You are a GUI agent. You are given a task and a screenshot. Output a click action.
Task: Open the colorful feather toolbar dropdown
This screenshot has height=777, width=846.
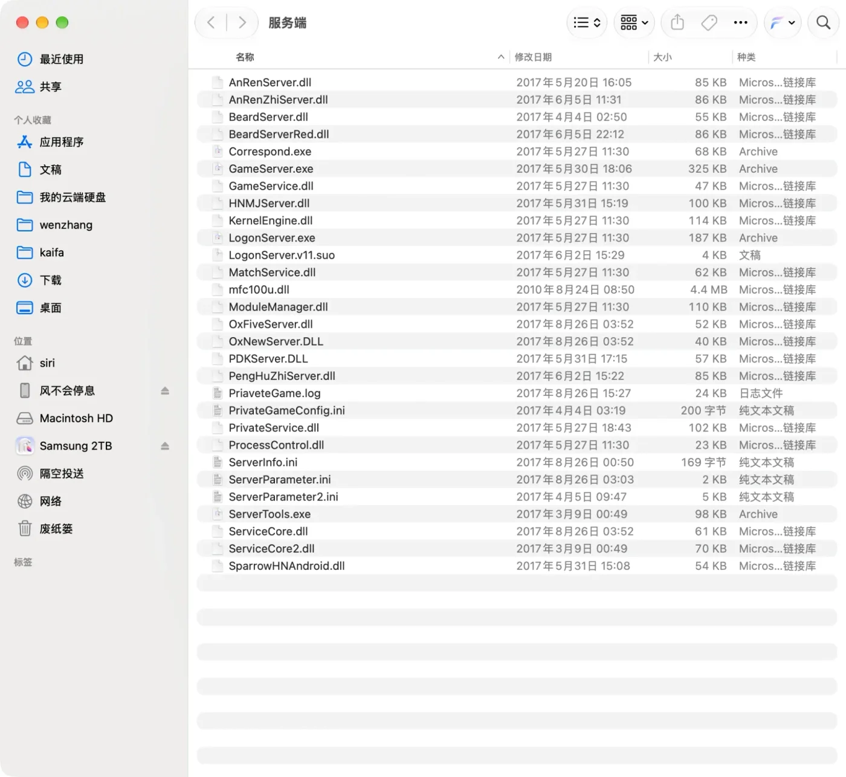pyautogui.click(x=783, y=23)
